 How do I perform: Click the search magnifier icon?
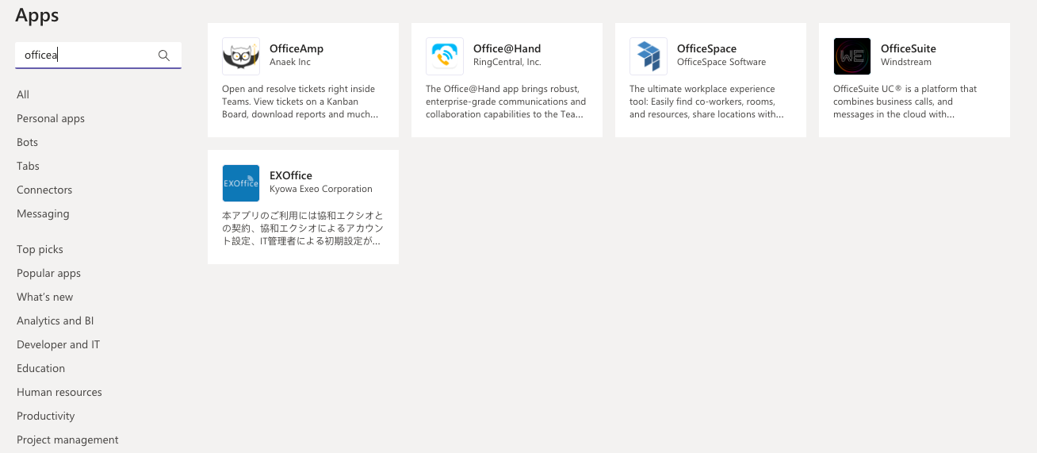coord(164,56)
